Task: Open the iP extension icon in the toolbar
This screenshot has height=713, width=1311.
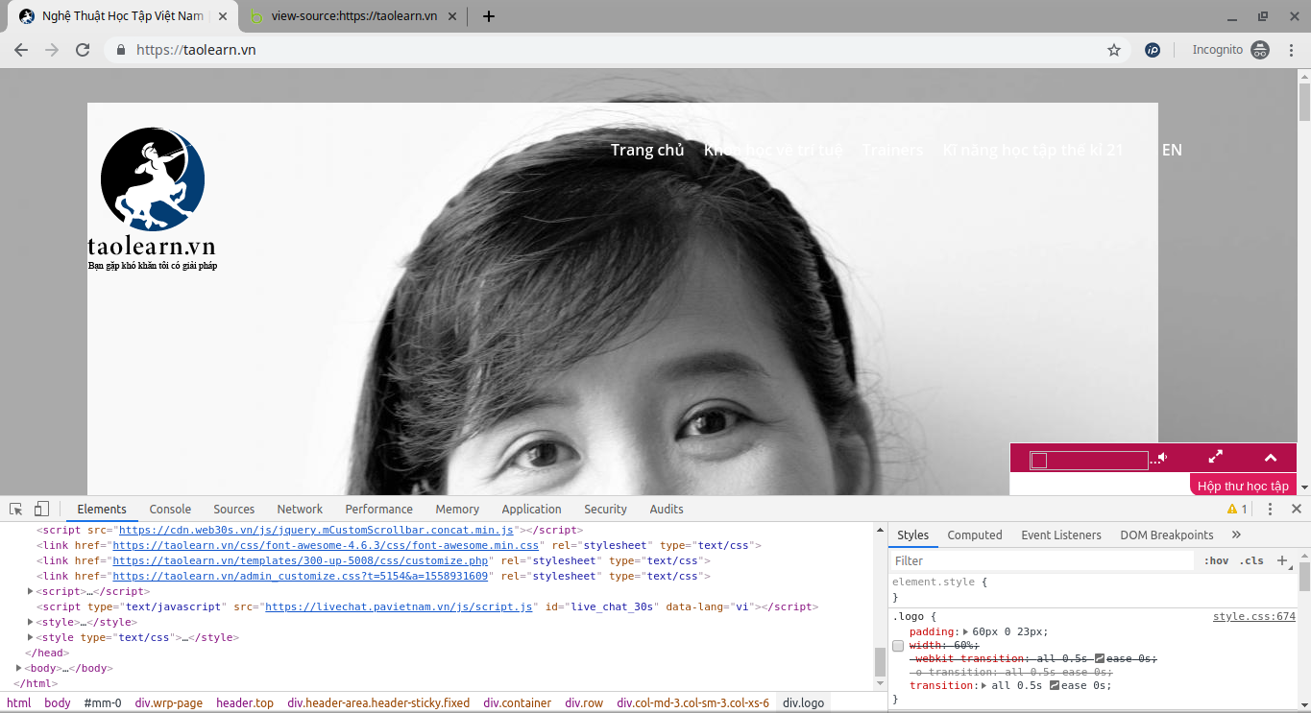Action: click(x=1153, y=50)
